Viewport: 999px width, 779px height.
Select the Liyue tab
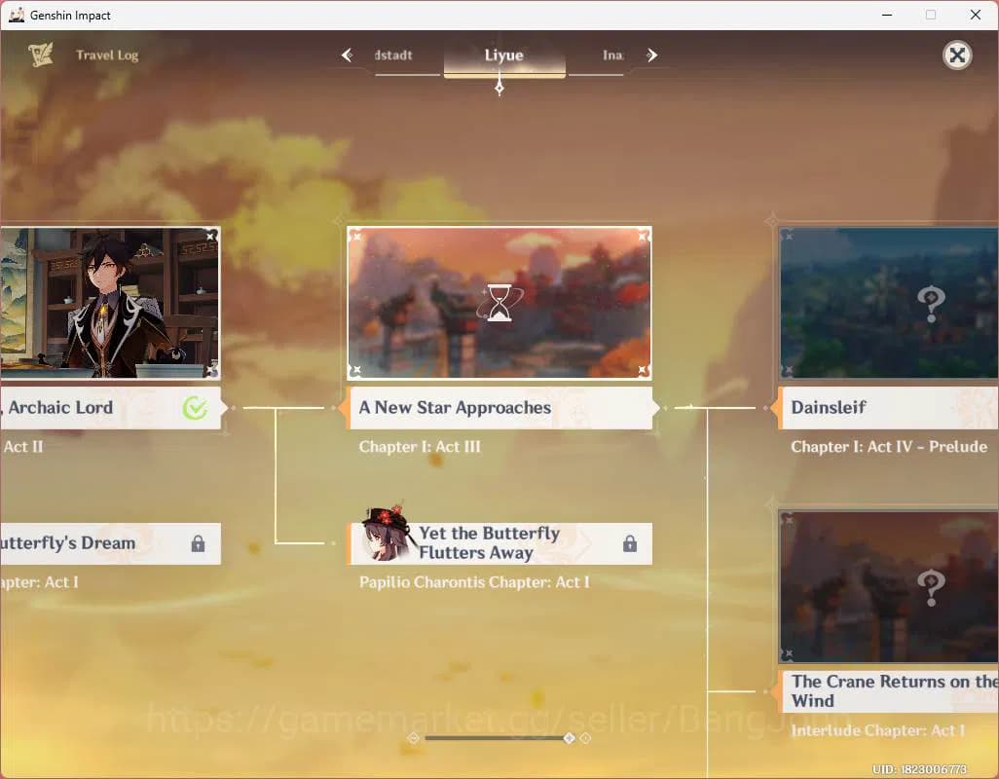pos(504,56)
